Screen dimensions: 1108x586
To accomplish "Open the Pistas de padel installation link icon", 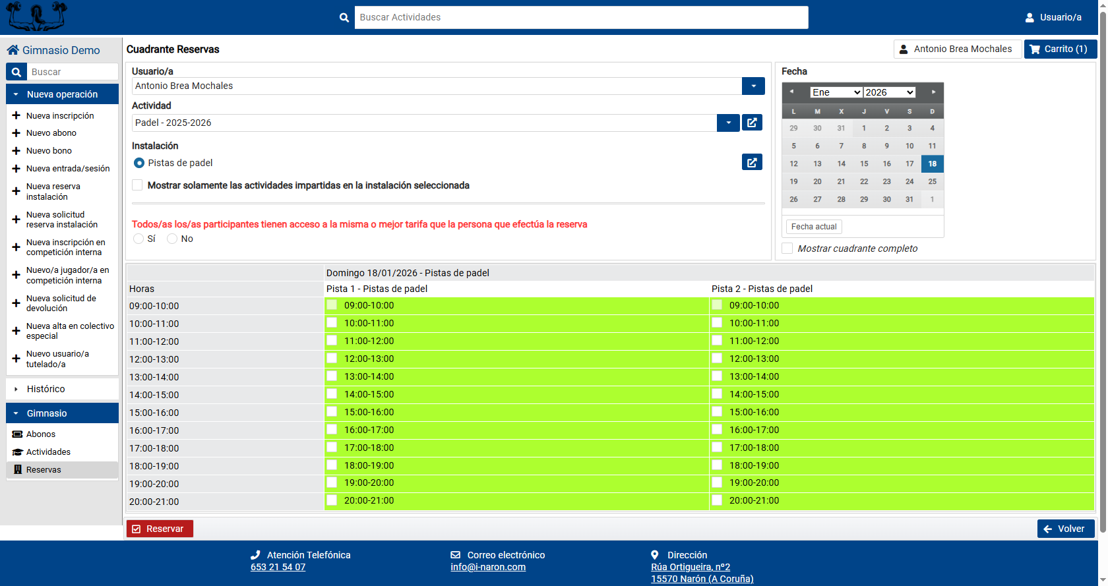I will tap(752, 162).
